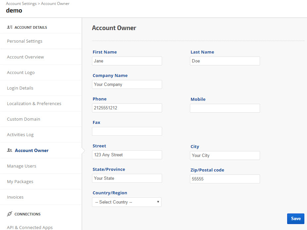The image size is (307, 230).
Task: Open the Select Country dropdown
Action: [x=126, y=202]
